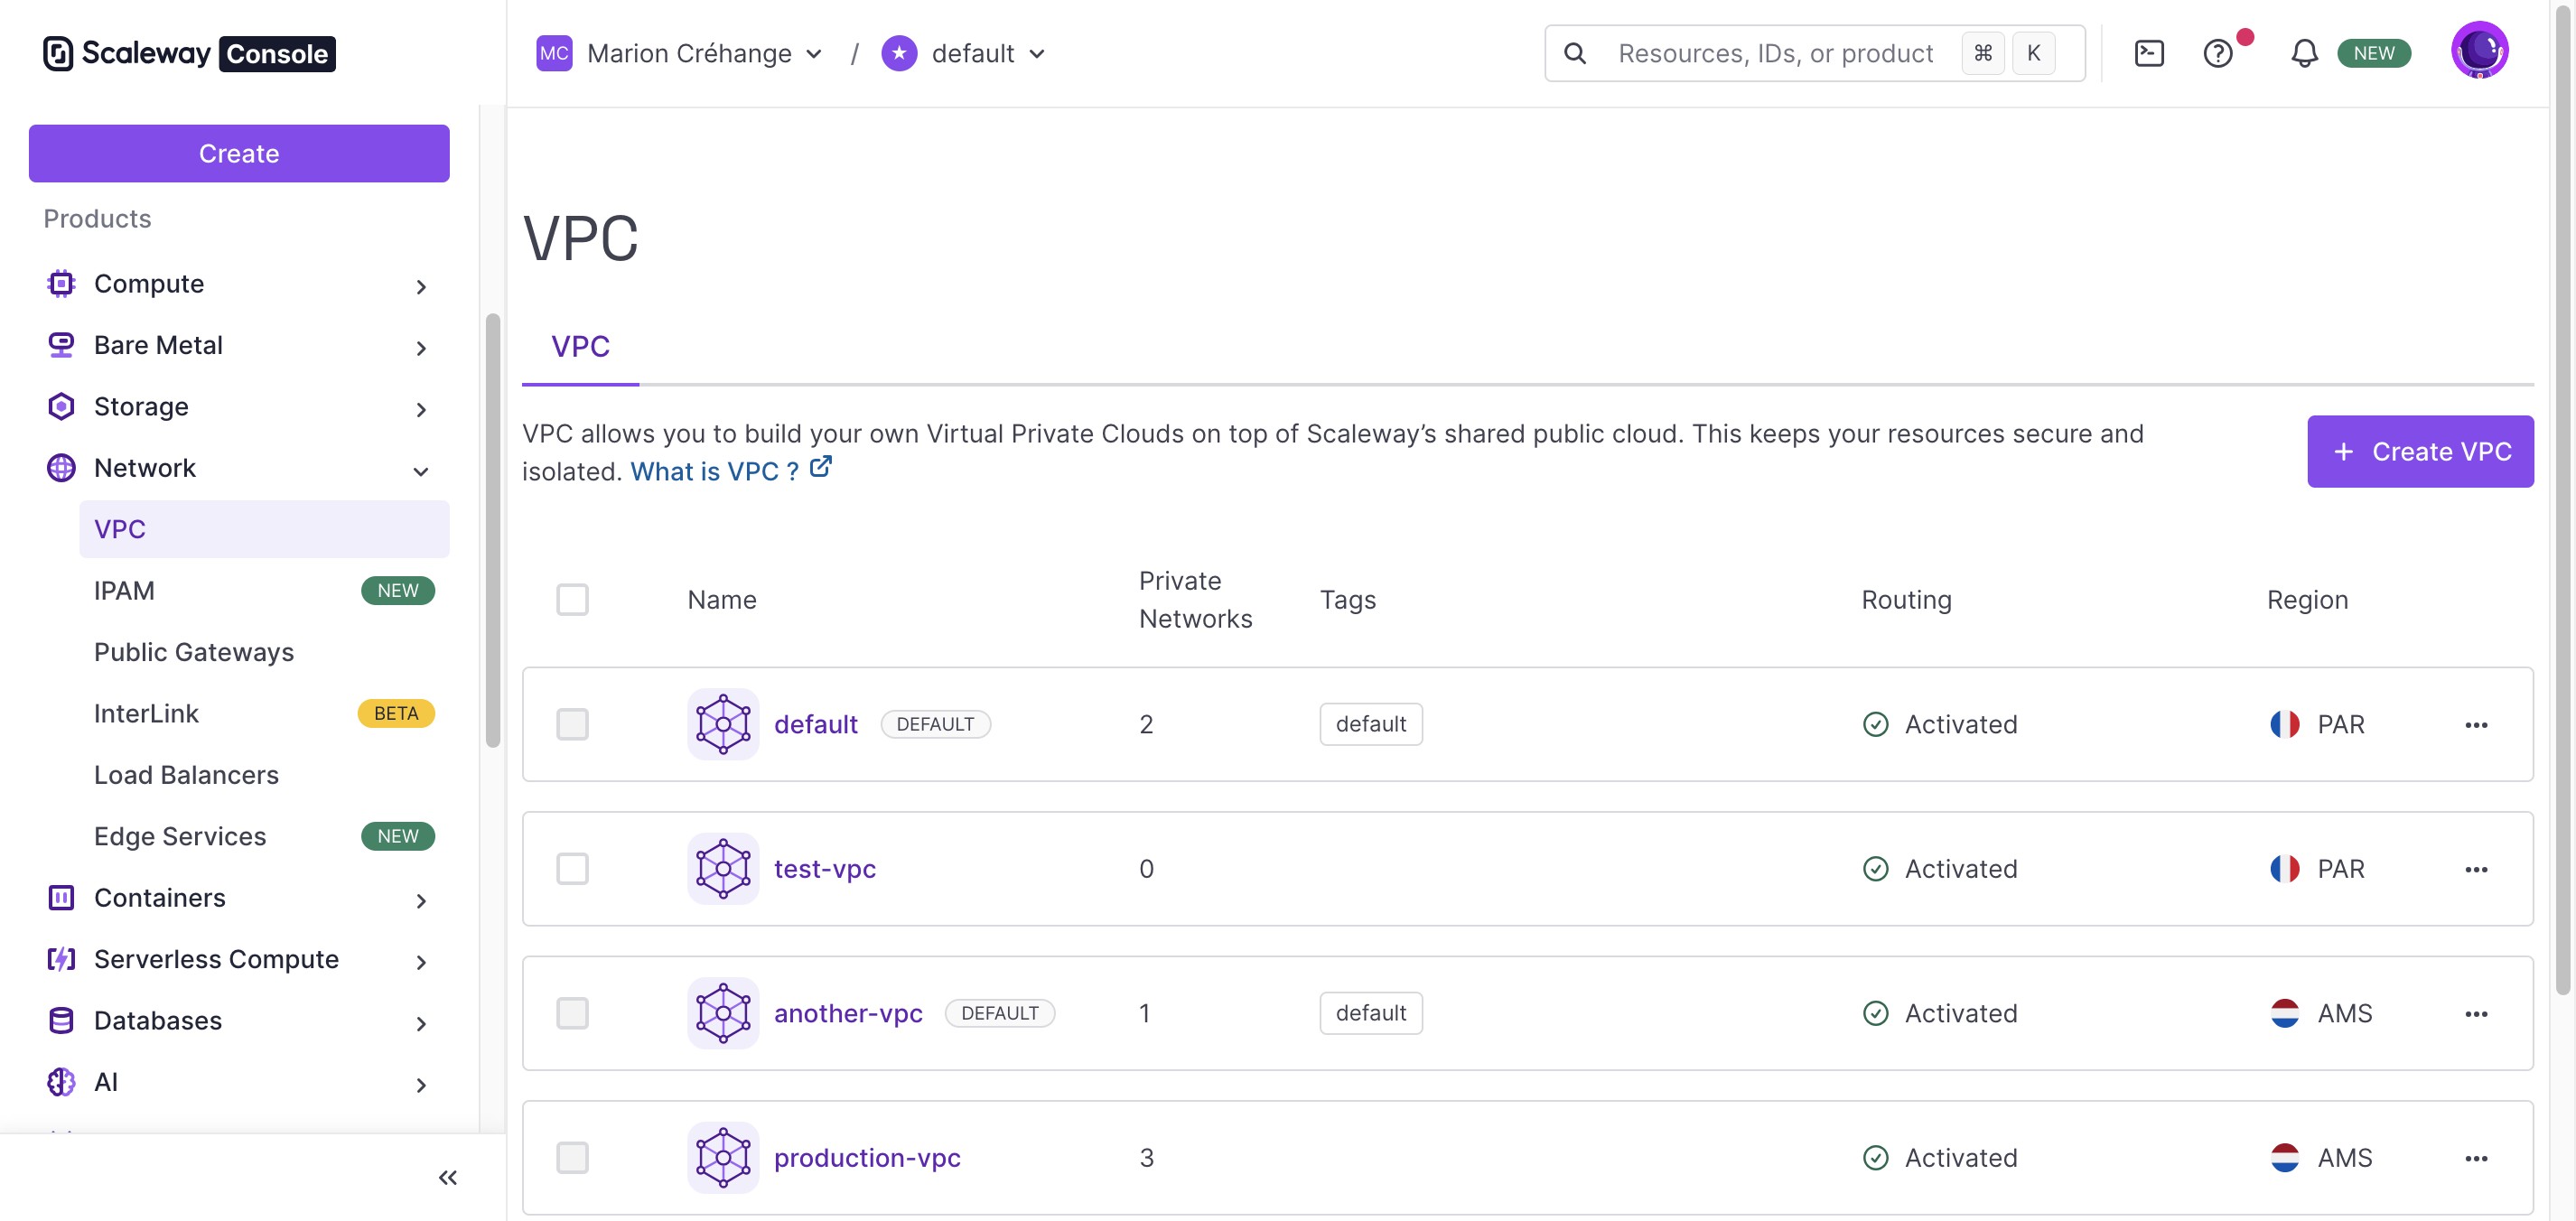Click the Databases cylinder icon

point(61,1020)
